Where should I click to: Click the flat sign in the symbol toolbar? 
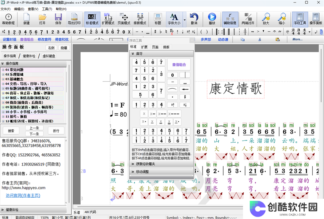(160, 32)
